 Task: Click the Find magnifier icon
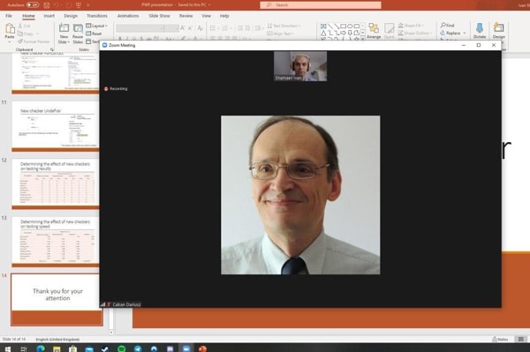click(x=443, y=26)
